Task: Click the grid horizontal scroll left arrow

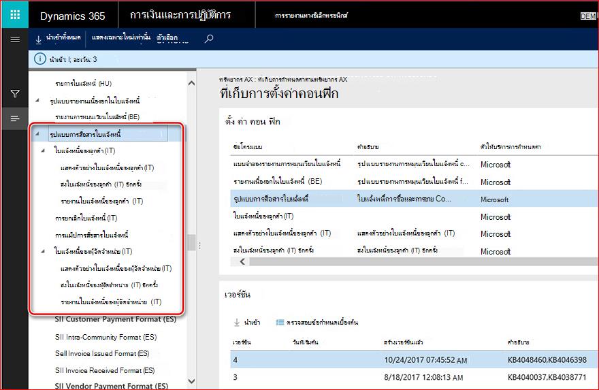Action: pyautogui.click(x=242, y=261)
